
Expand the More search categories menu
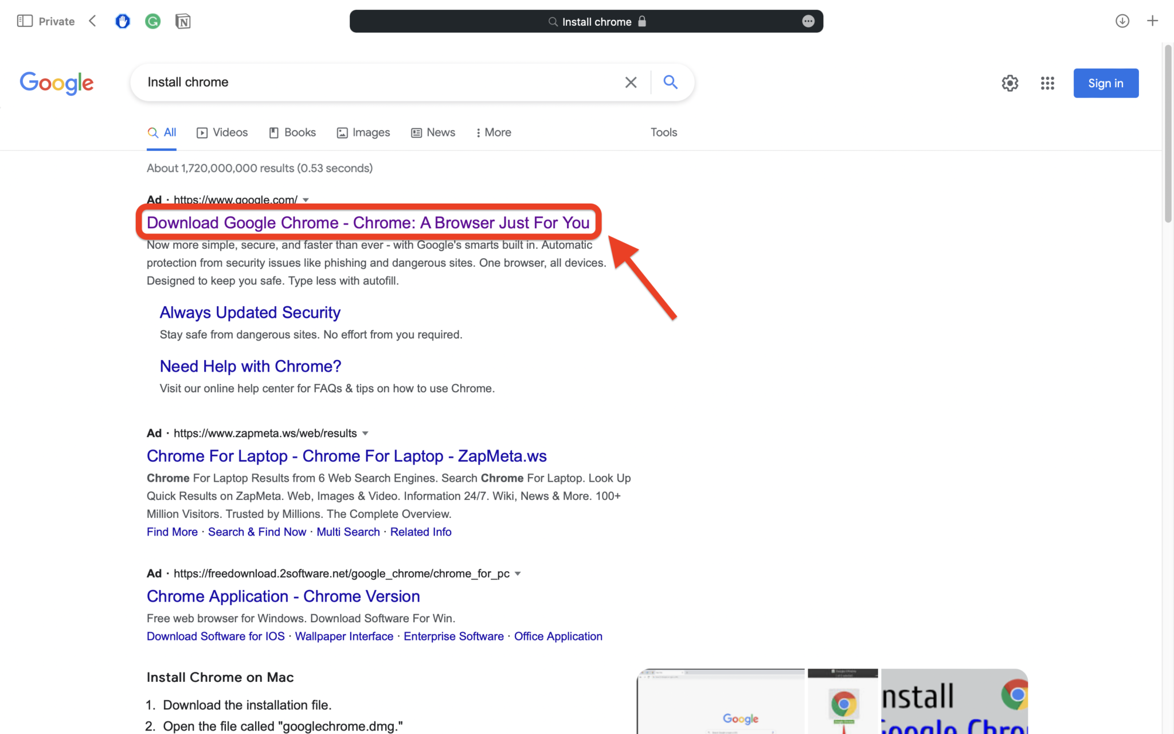[494, 132]
